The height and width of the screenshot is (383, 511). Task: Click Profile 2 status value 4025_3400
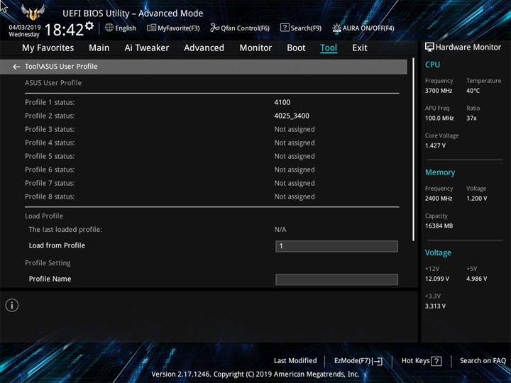(x=292, y=116)
